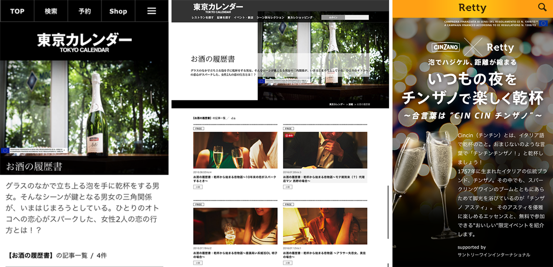Click the Retty logo in the orange header
Screen dimensions: 553x267
(x=472, y=8)
